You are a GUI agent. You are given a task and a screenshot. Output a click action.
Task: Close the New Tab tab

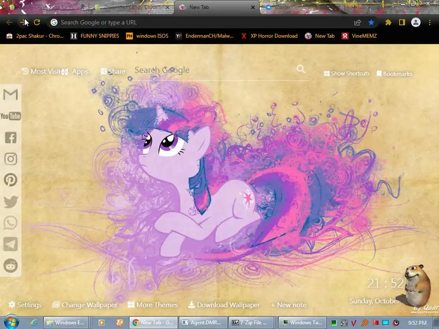(x=253, y=7)
